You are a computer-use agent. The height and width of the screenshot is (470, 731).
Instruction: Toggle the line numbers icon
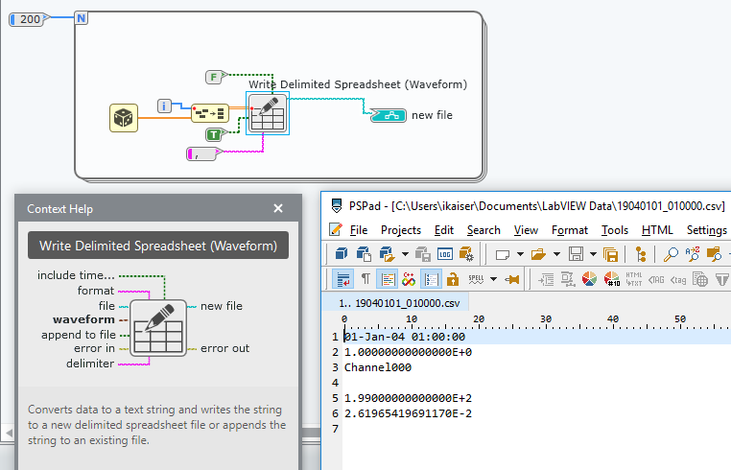click(x=432, y=279)
